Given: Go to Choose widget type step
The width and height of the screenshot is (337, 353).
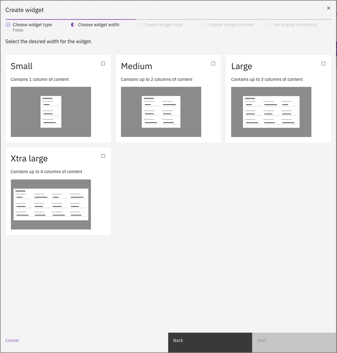Looking at the screenshot, I should (32, 25).
